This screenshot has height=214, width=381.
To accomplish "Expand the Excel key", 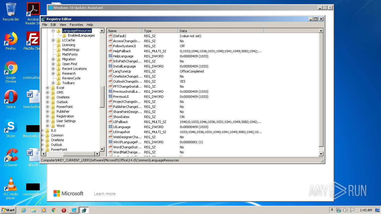I will (48, 88).
